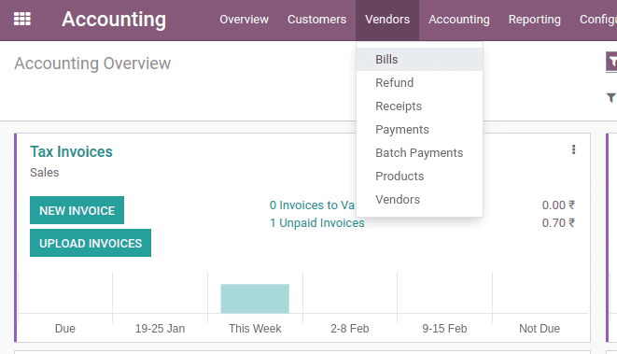Viewport: 617px width, 354px height.
Task: Select Bills from the Vendors dropdown
Action: click(419, 60)
